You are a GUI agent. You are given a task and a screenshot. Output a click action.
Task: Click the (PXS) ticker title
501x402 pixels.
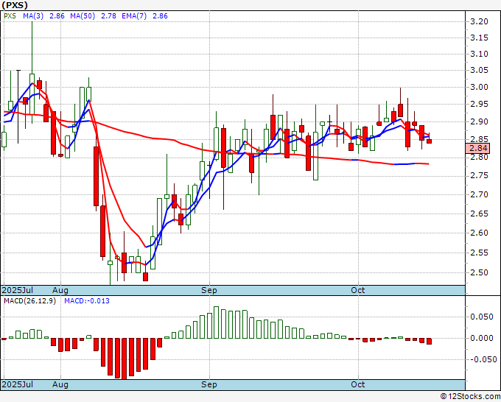(x=16, y=4)
